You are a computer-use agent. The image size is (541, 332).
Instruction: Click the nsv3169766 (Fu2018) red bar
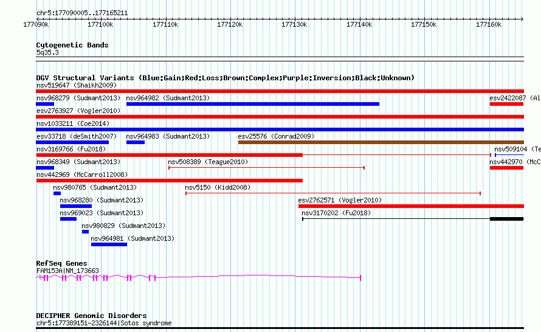point(169,155)
